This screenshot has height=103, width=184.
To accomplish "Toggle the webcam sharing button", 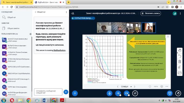I will tap(127, 93).
